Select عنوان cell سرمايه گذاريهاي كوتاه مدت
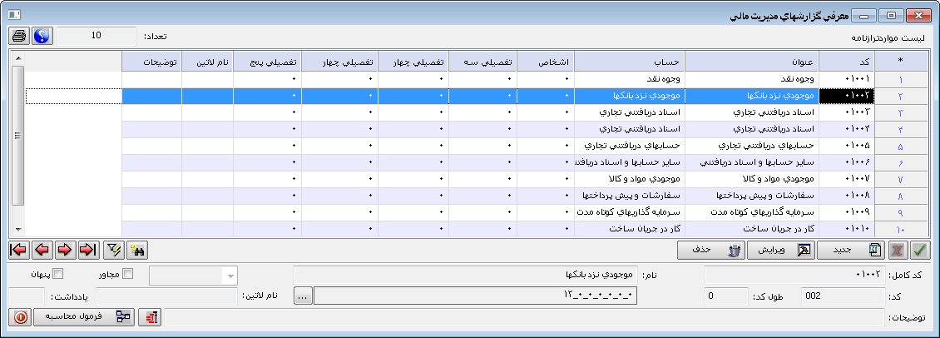940x338 pixels. point(752,212)
